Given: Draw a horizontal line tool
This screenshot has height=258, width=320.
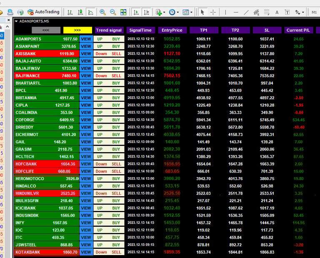Looking at the screenshot, I should (236, 12).
